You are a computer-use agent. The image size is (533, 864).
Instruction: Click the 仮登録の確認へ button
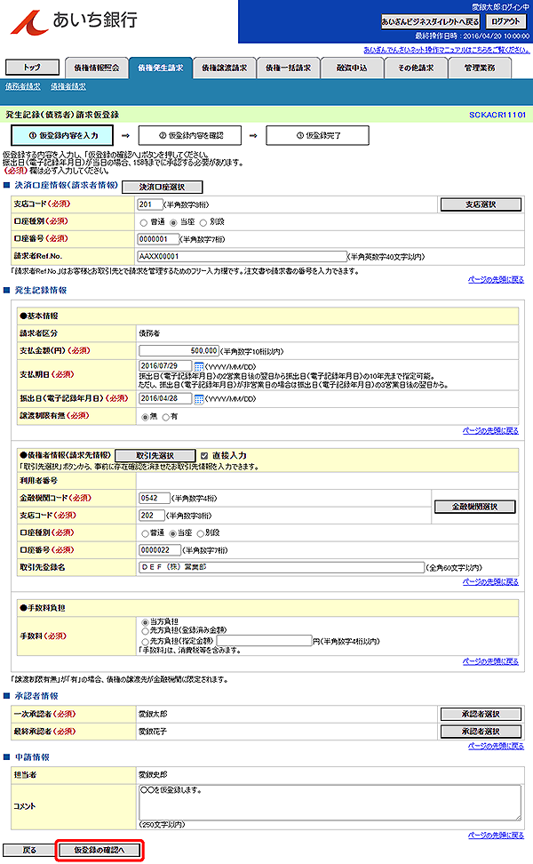99,851
